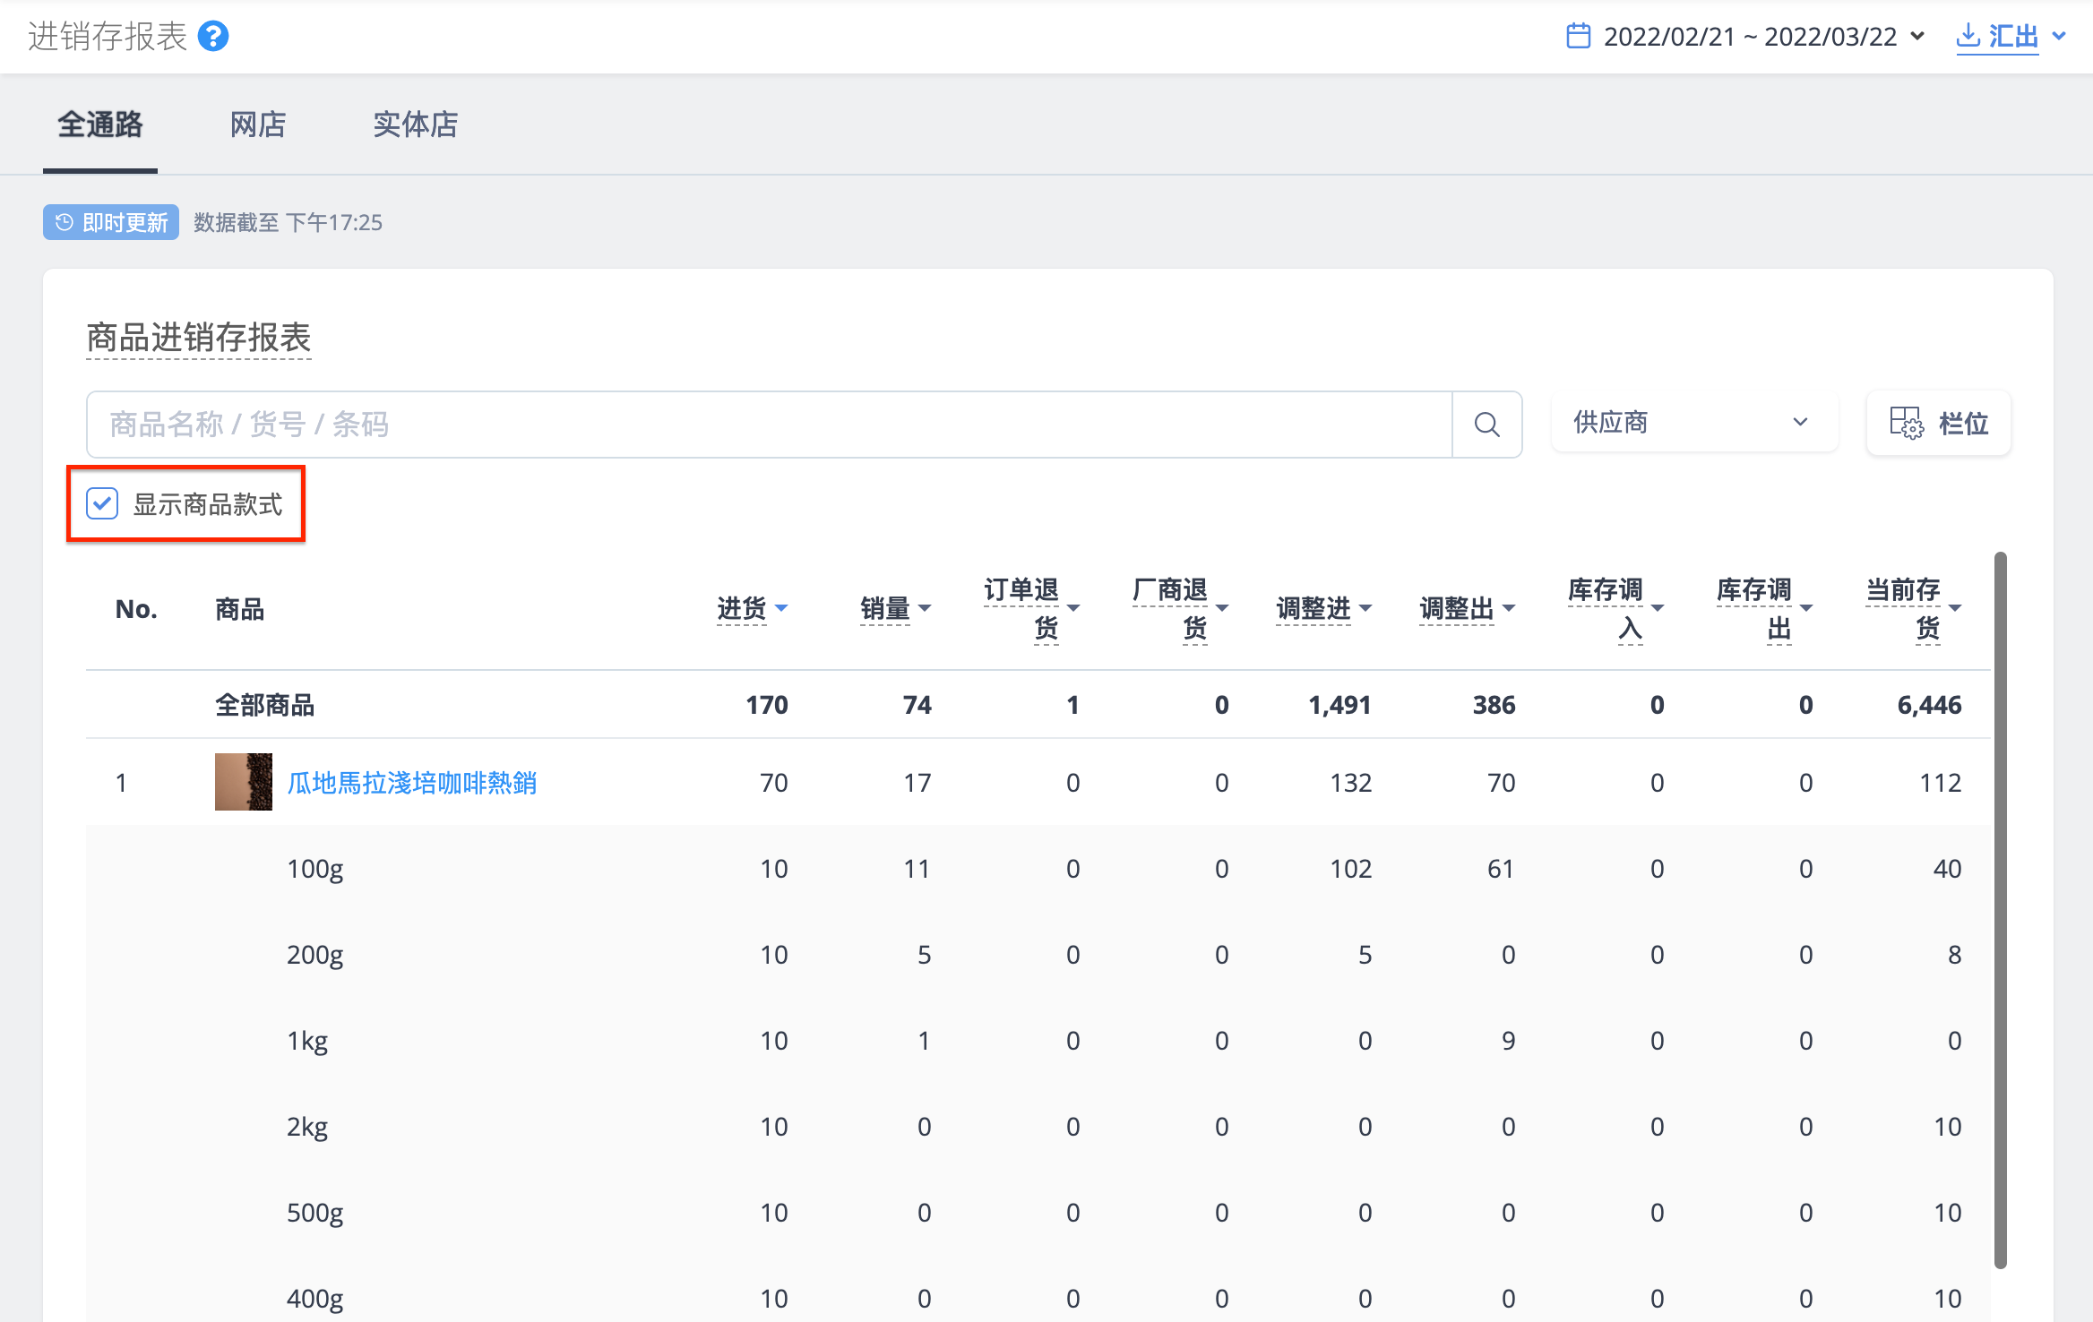Click product 当前存货 value 112
Screen dimensions: 2093x1322
pos(1940,783)
